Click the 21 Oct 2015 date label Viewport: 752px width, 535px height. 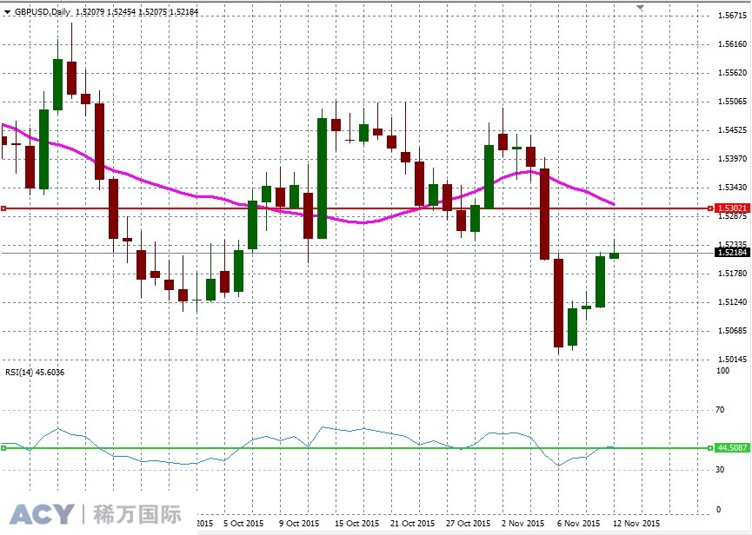[412, 524]
